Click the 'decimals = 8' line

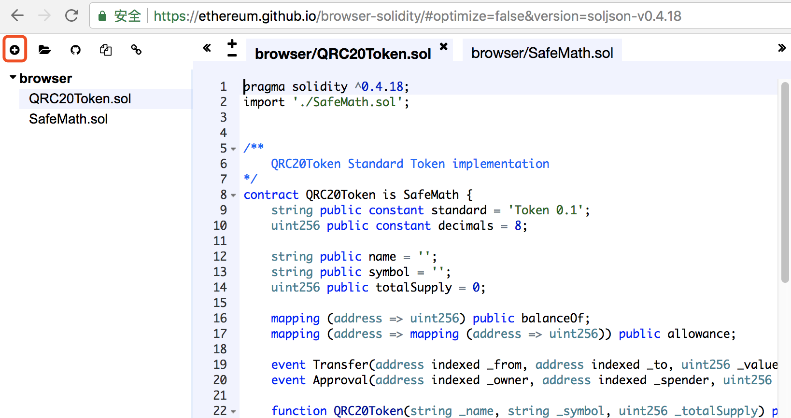point(399,225)
